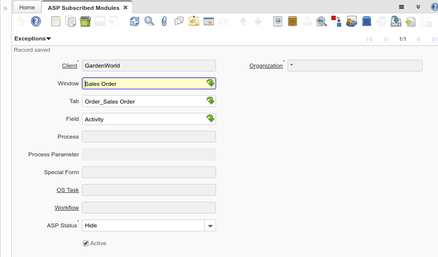The image size is (438, 257).
Task: Click the Refresh icon in the toolbar
Action: (x=135, y=21)
